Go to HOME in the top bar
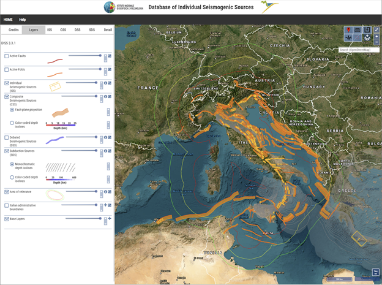Screen dimensions: 382x285 point(8,20)
